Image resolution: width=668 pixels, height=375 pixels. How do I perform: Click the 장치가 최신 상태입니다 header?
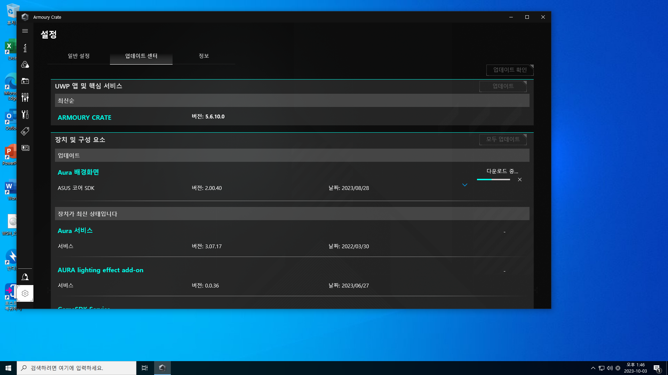(x=292, y=214)
